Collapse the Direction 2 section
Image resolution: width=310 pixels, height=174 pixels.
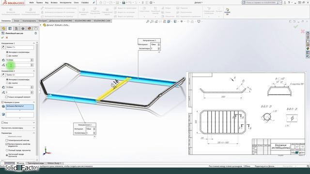(x=34, y=71)
